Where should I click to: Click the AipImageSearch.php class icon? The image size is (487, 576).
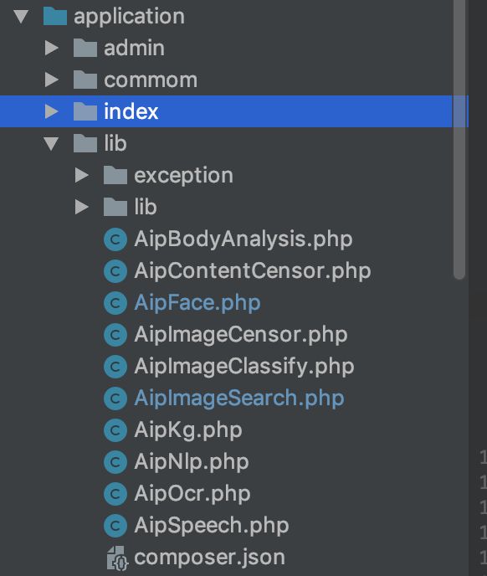(115, 399)
